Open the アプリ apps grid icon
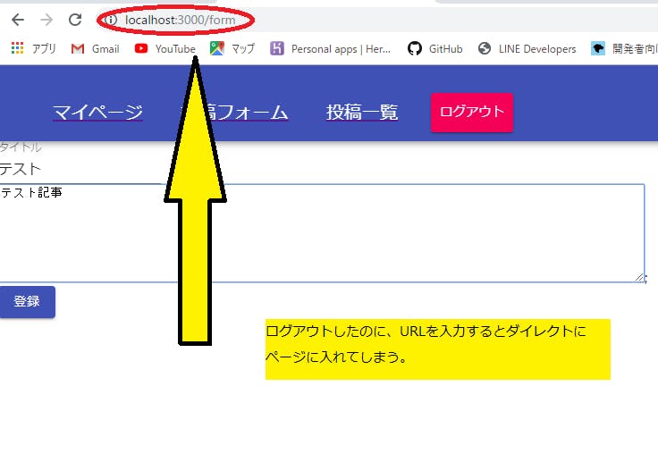This screenshot has height=462, width=658. pyautogui.click(x=17, y=48)
